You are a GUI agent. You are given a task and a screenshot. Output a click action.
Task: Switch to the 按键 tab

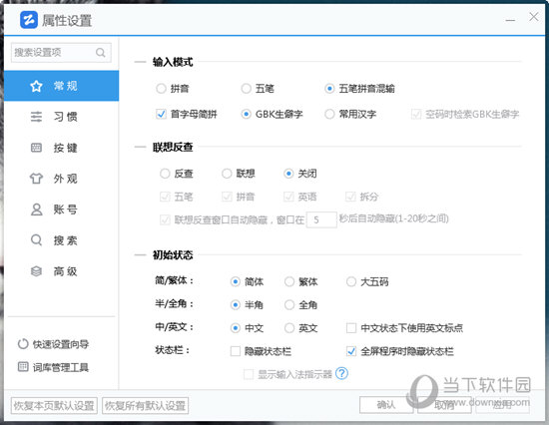(x=62, y=148)
